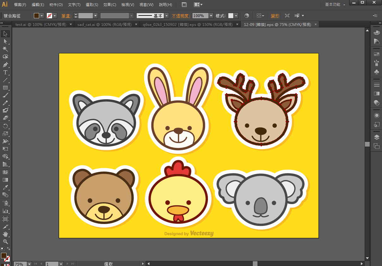
Task: Select the Artboard tool
Action: click(x=5, y=219)
